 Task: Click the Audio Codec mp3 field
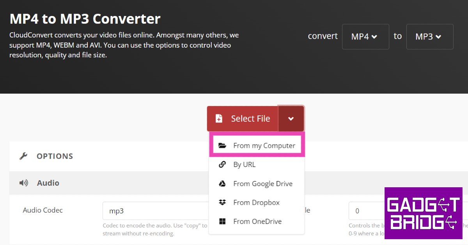[155, 211]
